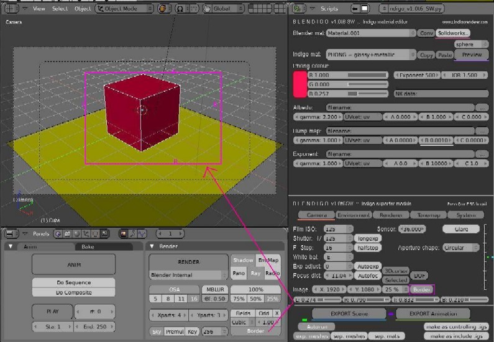
Task: Switch to the Environment tab
Action: point(353,215)
